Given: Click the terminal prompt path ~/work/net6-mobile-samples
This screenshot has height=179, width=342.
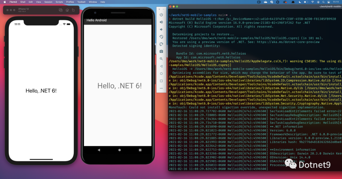Looking at the screenshot, I should (193, 15).
